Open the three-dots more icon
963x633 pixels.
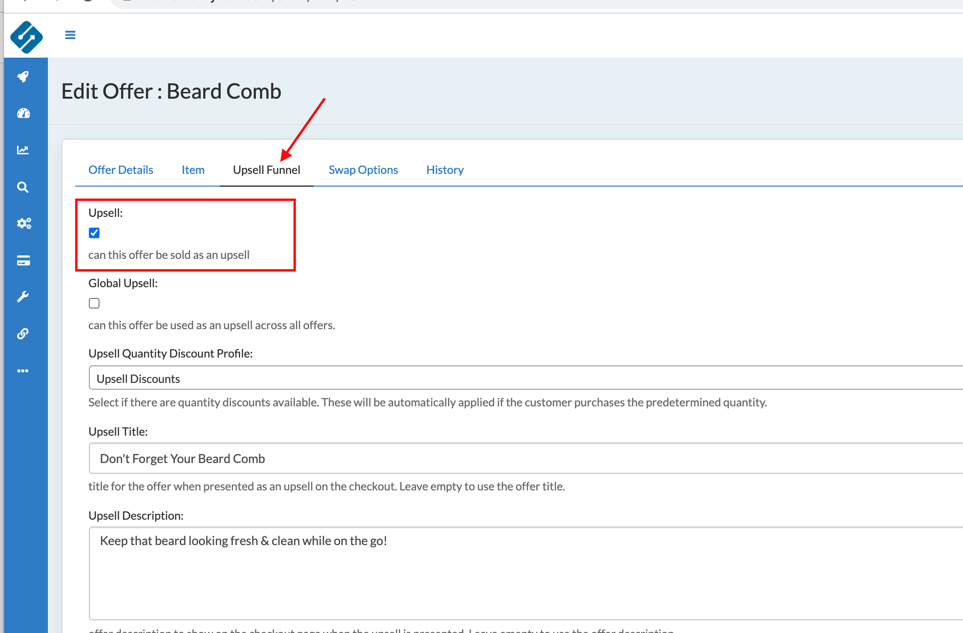coord(23,371)
